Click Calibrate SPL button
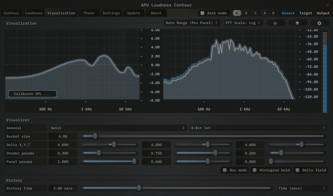Viewport: 333px width, 196px height. point(32,94)
